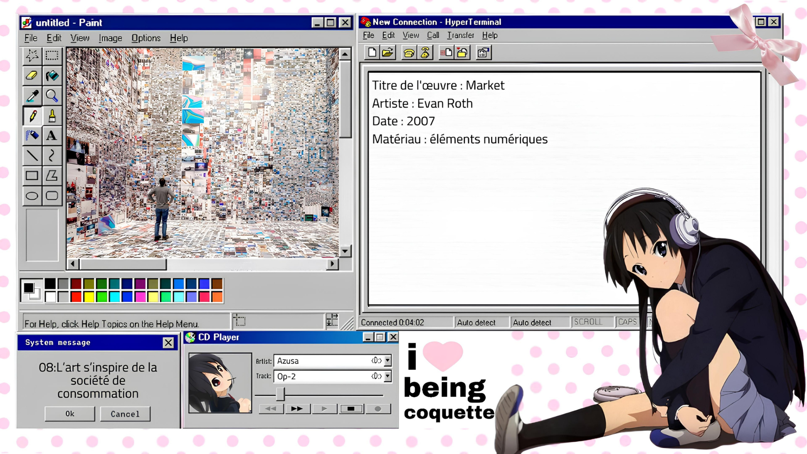Click Paint's vertical scrollbar up arrow
Screen dimensions: 807x454
[x=345, y=54]
